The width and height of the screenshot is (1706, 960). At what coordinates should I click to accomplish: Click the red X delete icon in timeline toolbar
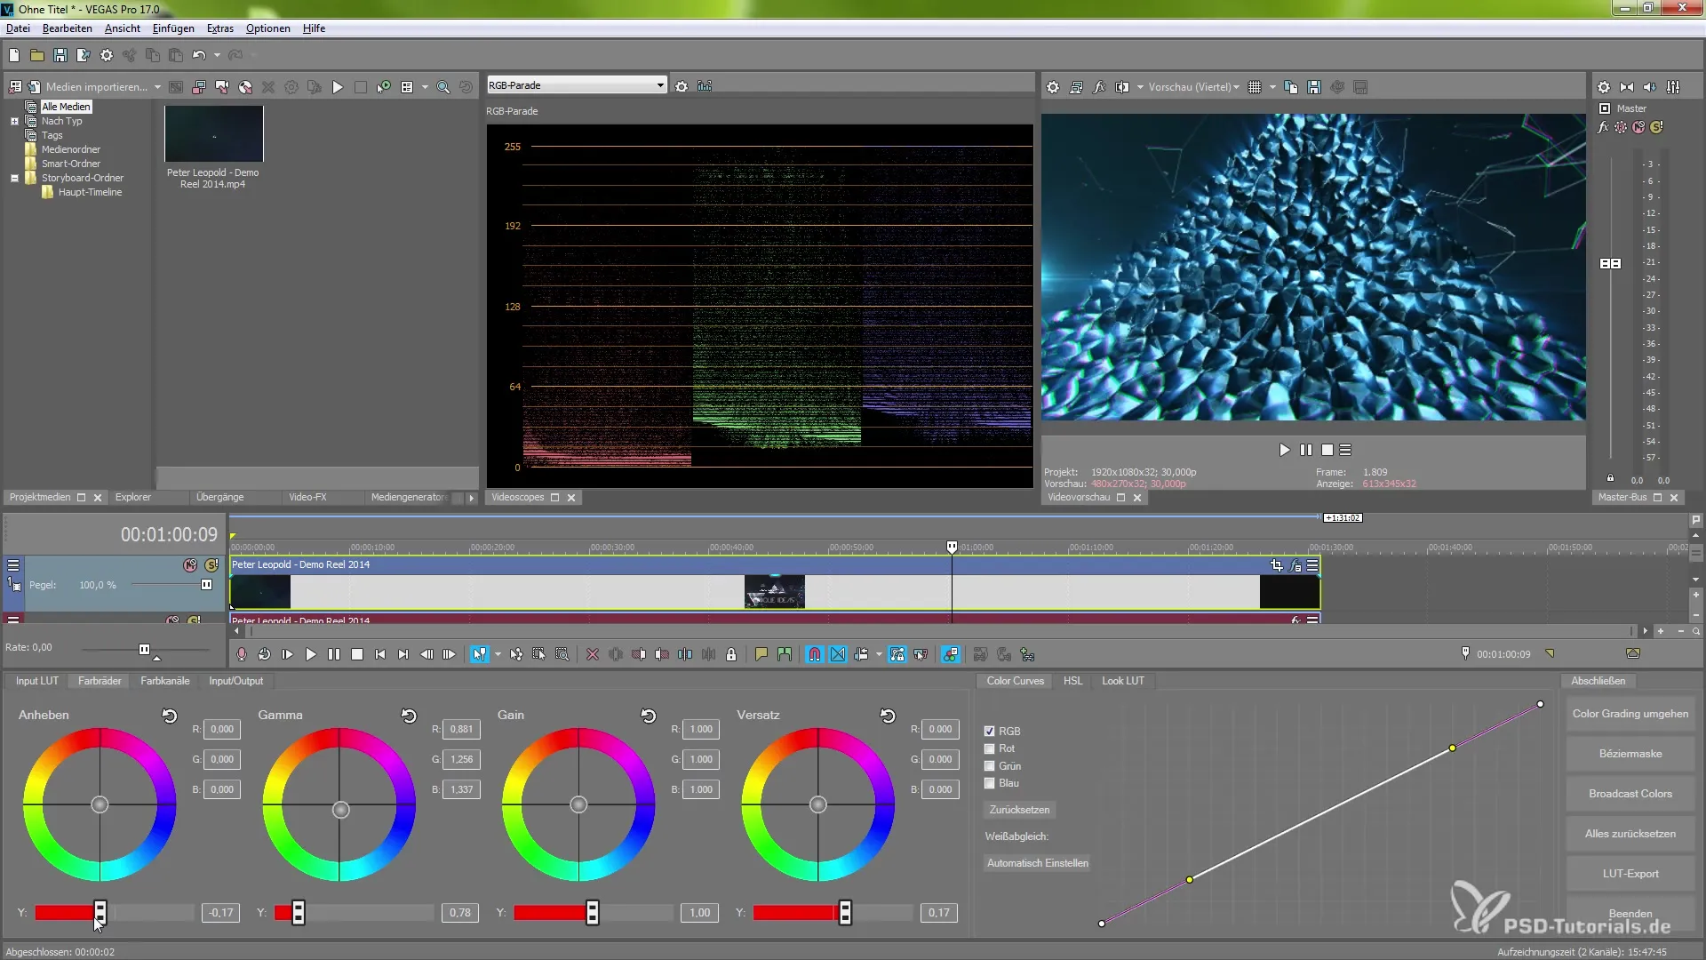[593, 654]
